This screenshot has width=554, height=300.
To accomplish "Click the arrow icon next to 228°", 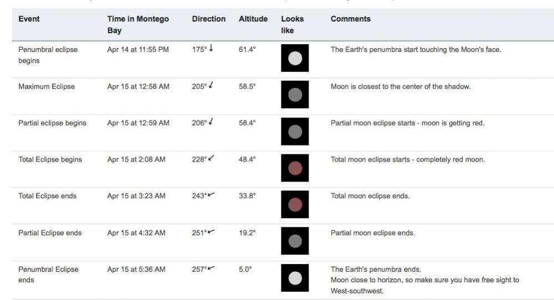I will [x=211, y=159].
